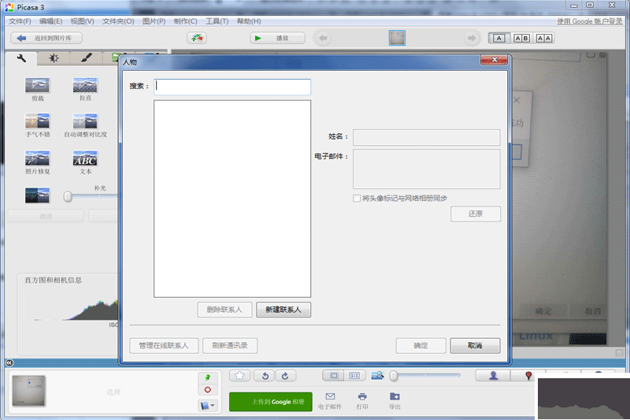Screen dimensions: 630x420
Task: Click the Crop (剪裁) tool icon
Action: click(x=38, y=86)
